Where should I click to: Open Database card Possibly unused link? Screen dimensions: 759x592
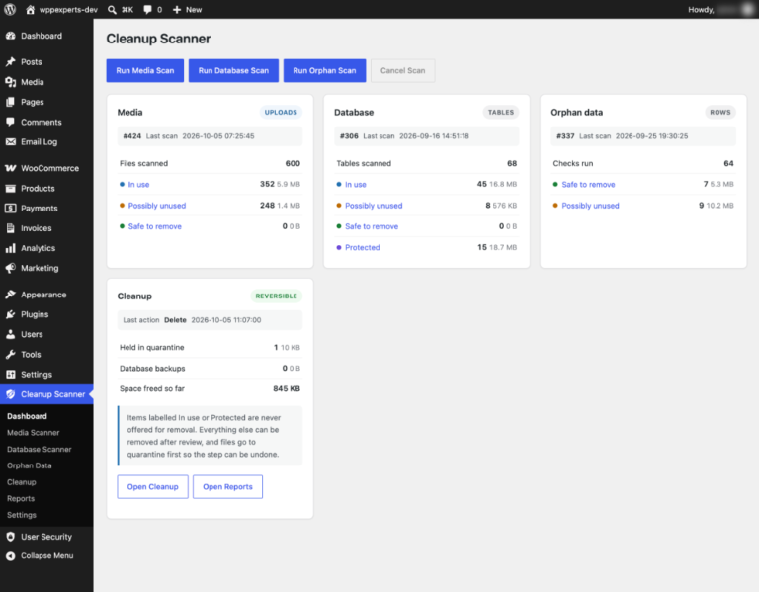[374, 206]
